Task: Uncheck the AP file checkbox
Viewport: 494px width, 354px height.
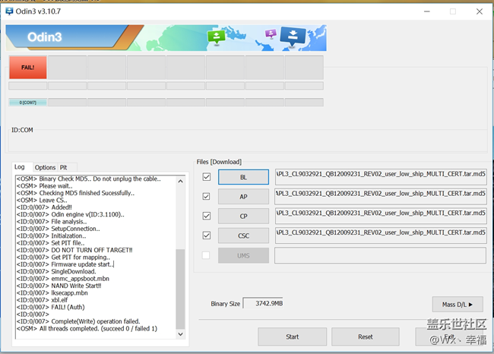Action: (207, 197)
